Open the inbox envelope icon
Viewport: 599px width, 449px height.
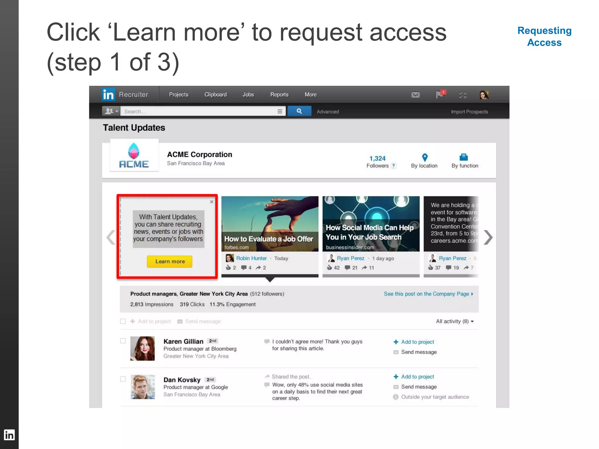[x=415, y=95]
